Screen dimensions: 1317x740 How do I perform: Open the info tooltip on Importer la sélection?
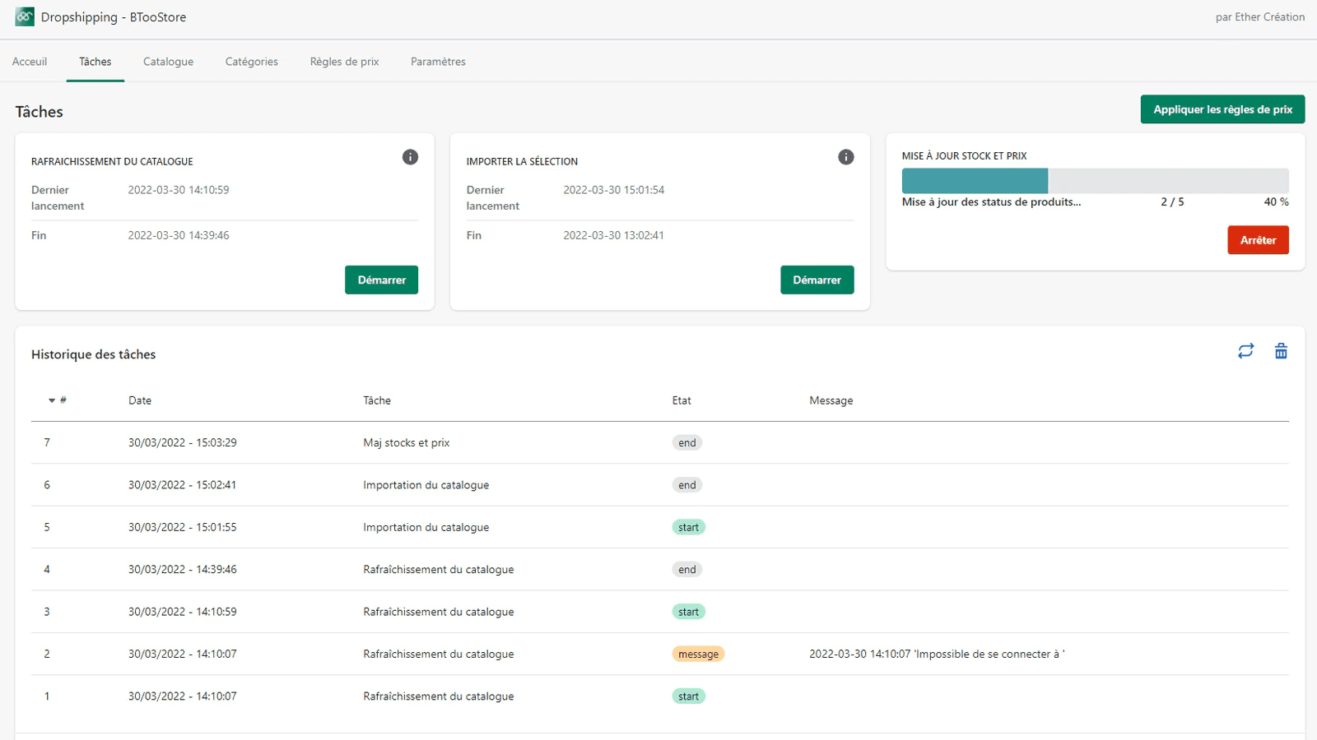click(845, 157)
